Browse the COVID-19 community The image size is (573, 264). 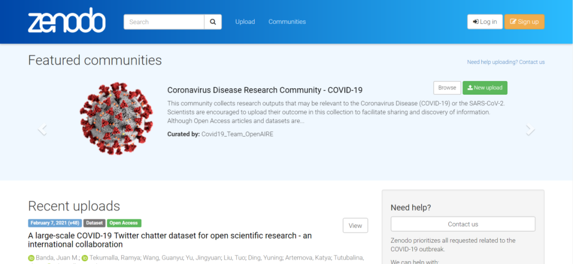(447, 88)
